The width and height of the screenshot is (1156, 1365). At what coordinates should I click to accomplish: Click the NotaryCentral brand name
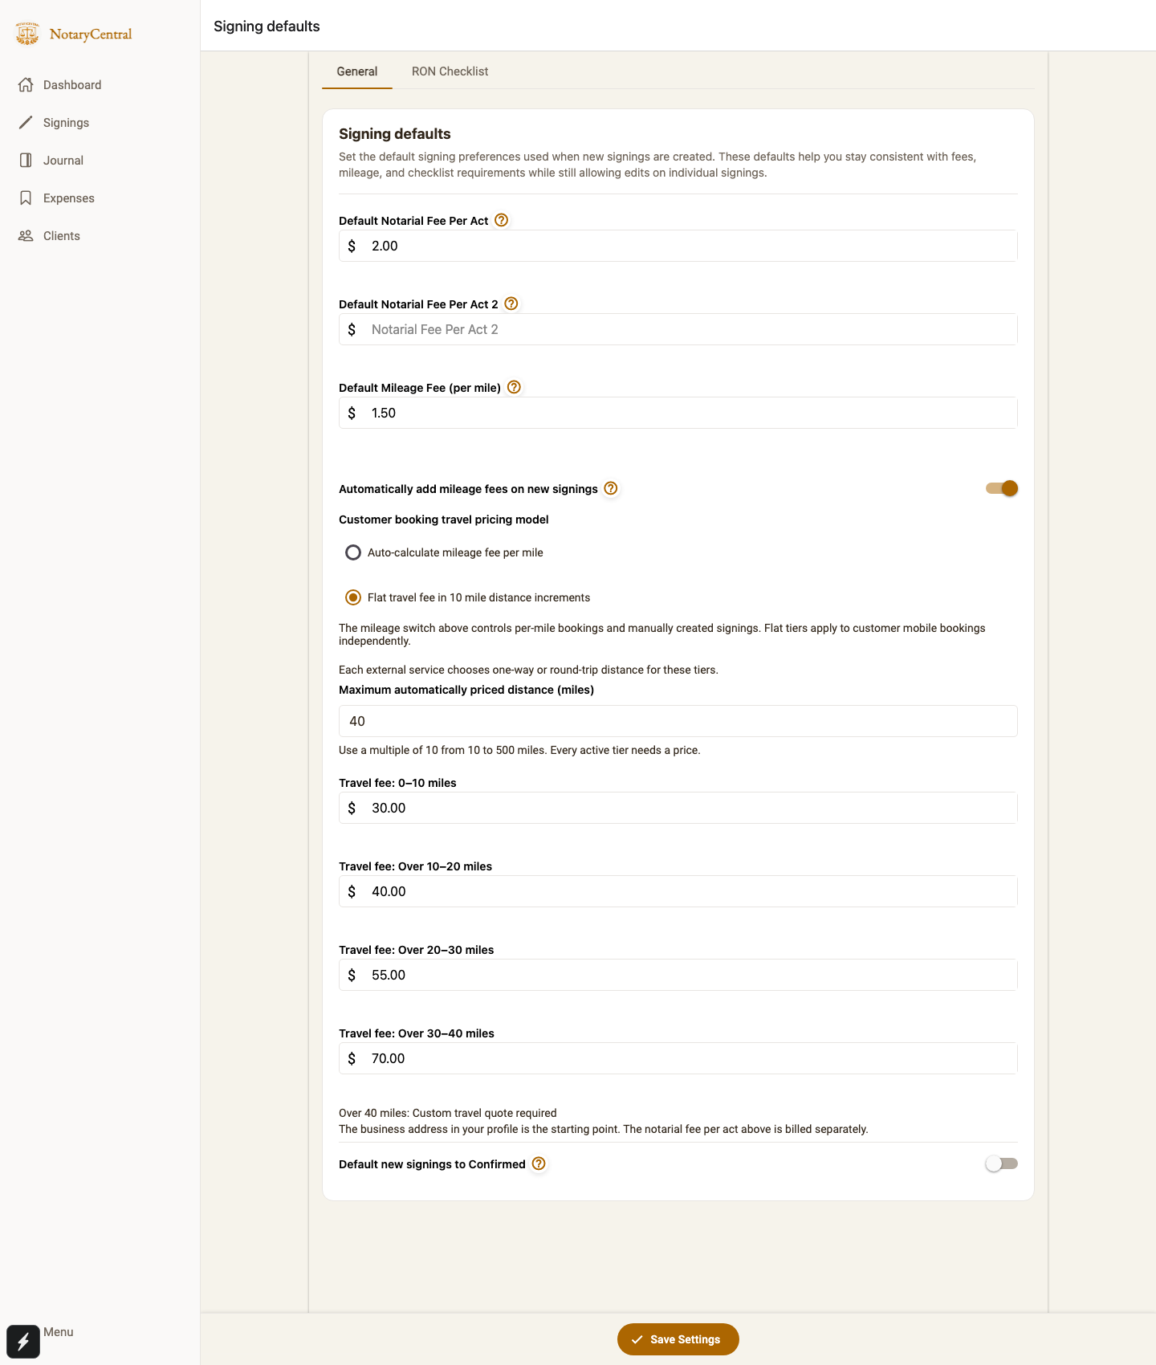point(91,34)
